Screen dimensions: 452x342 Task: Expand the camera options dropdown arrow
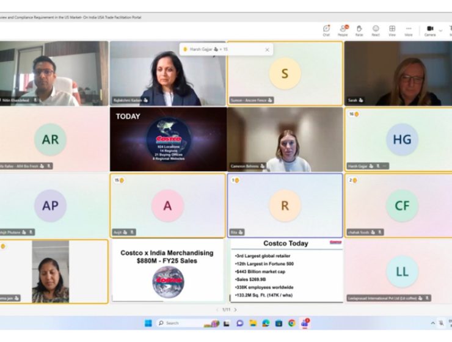(441, 29)
